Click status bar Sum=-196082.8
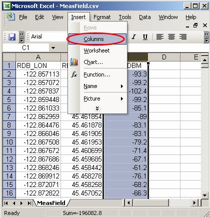This screenshot has width=210, height=218. point(82,213)
